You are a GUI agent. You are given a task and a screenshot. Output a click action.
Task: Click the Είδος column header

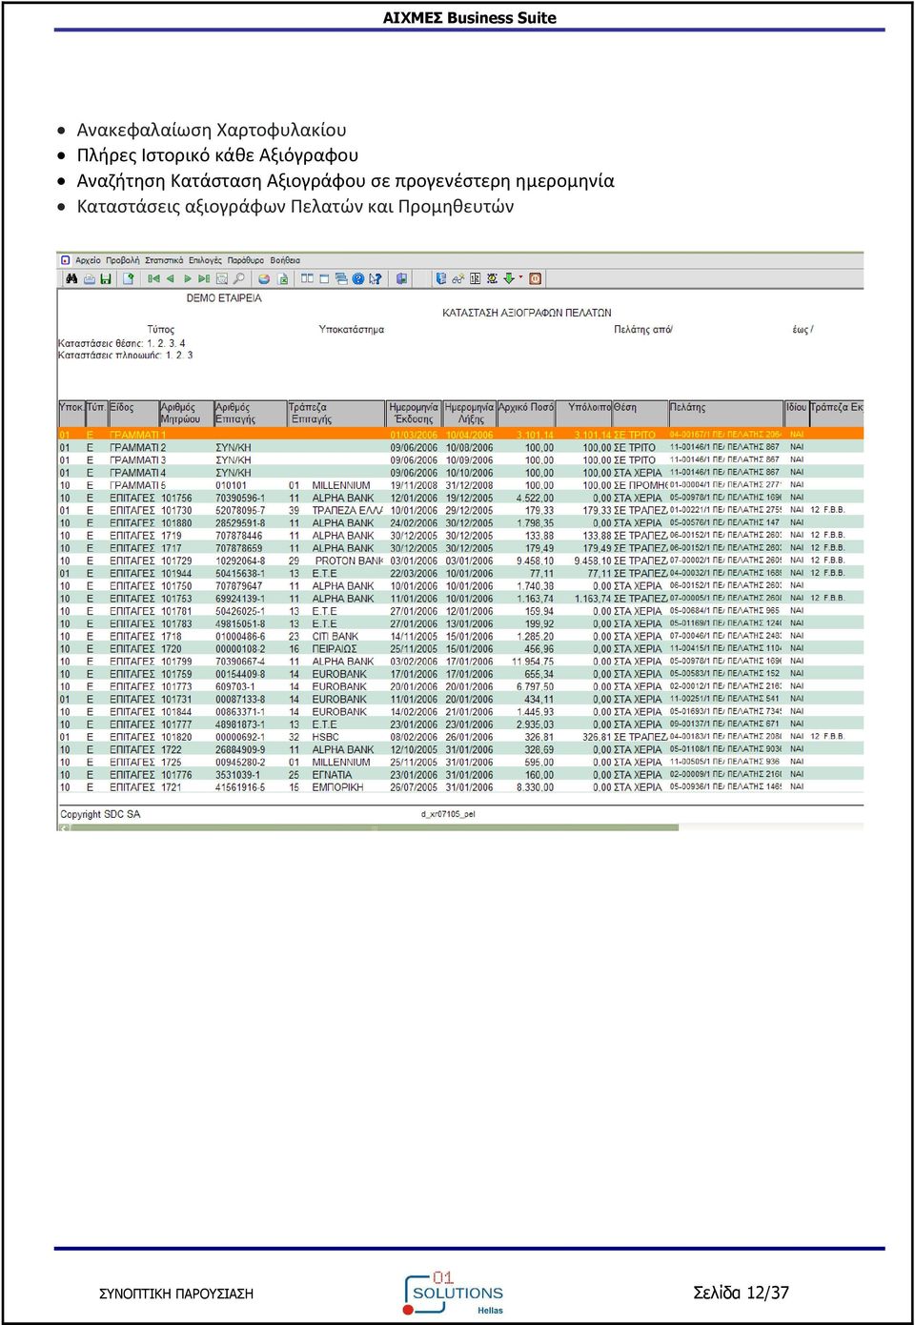pyautogui.click(x=133, y=413)
